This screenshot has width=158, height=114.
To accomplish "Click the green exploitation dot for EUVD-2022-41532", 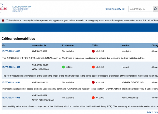I will [x=63, y=67].
